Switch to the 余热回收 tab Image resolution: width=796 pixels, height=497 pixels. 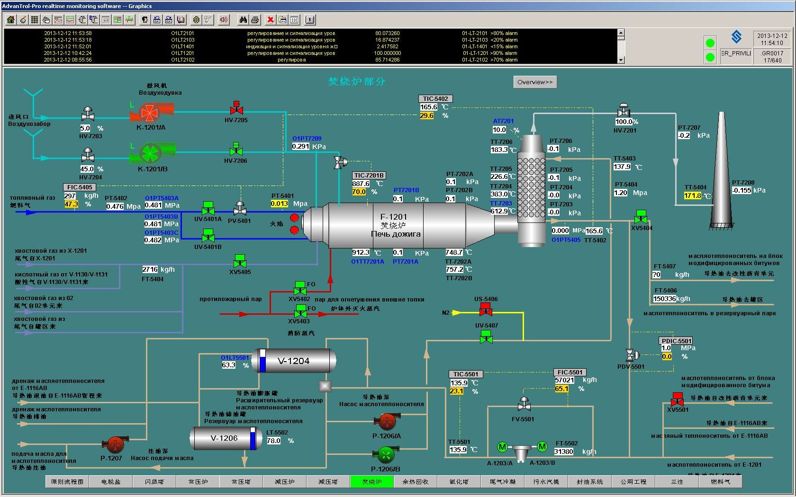point(415,482)
